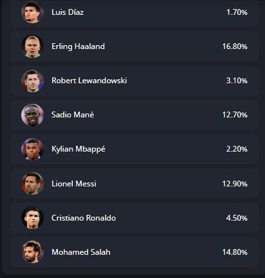The height and width of the screenshot is (278, 265).
Task: Click Kylian Mbappé's round photo
Action: click(32, 149)
